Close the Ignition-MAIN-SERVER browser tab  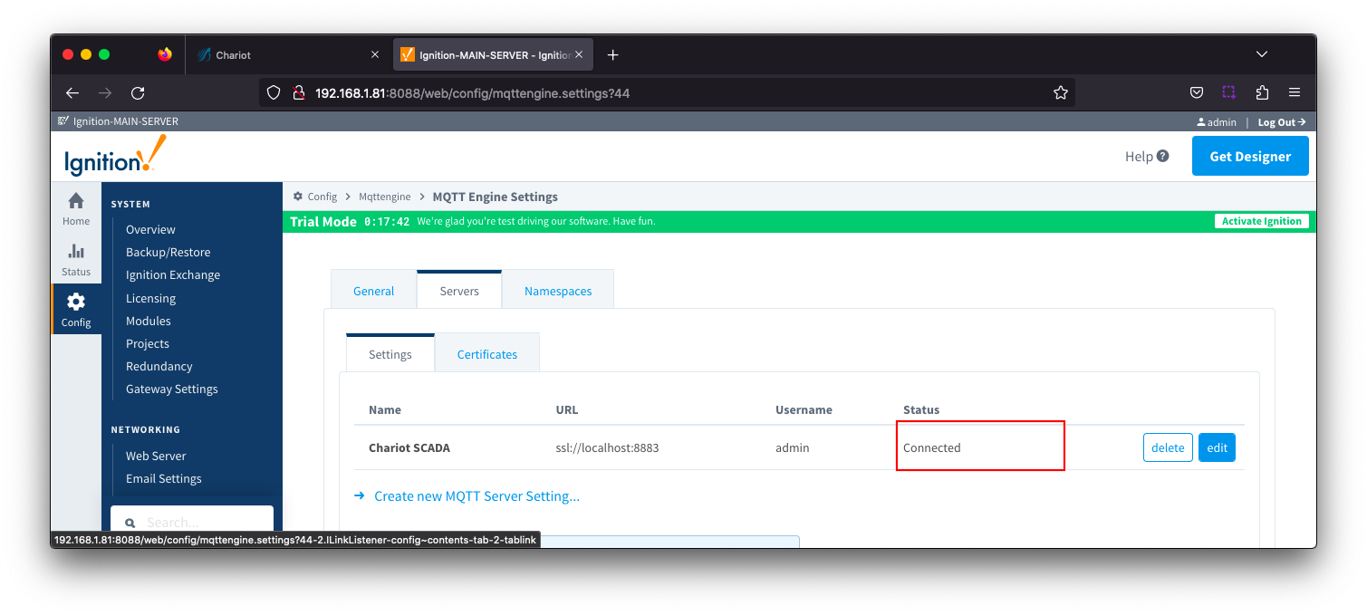[579, 55]
